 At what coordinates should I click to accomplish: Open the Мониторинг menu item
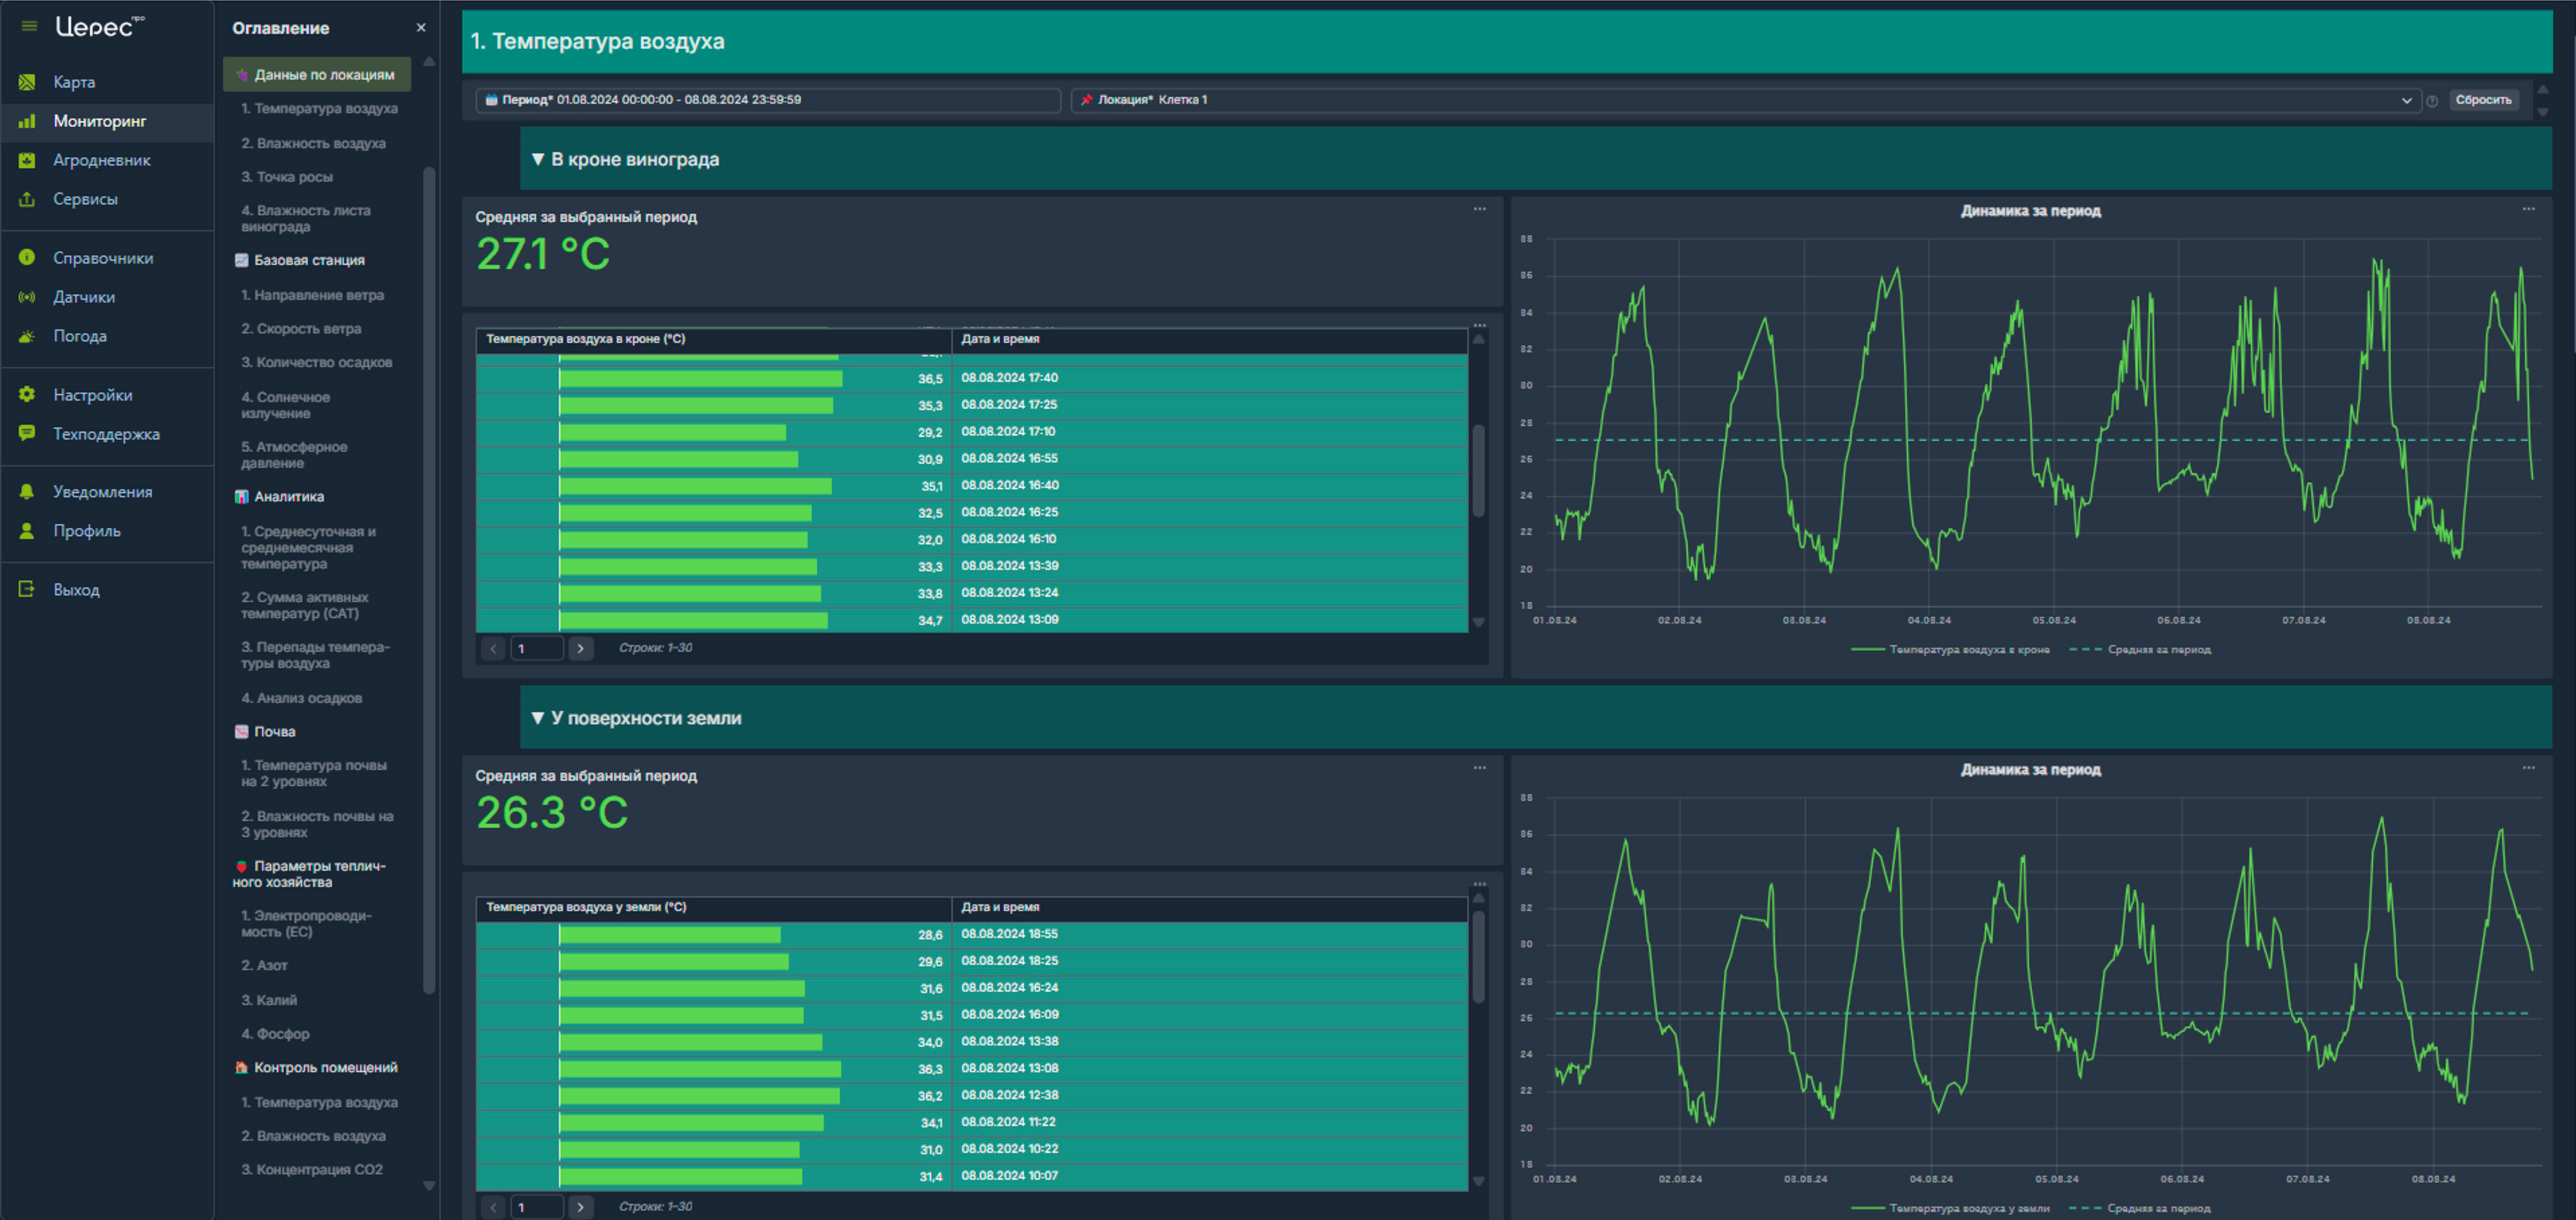click(x=107, y=121)
